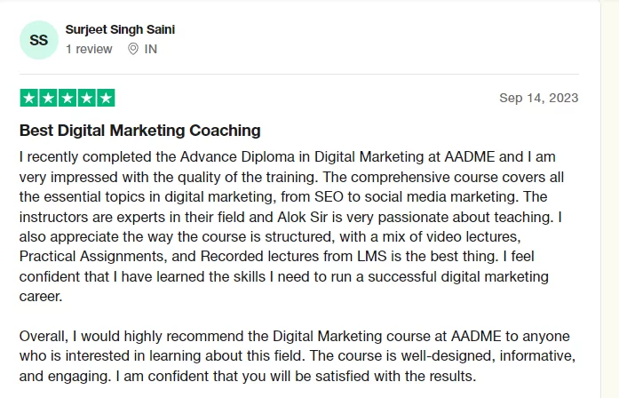Click the final sentence about satisfied results

coord(296,376)
